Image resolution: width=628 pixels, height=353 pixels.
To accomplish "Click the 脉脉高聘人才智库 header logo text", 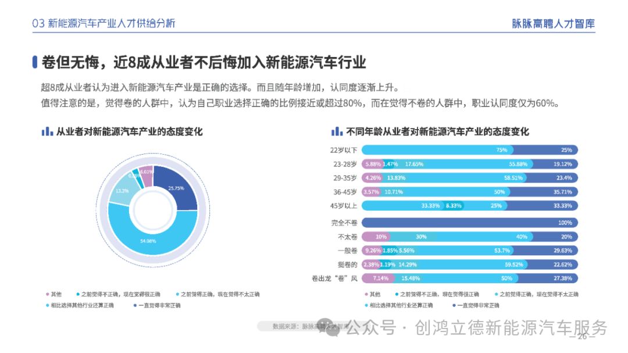I will click(x=553, y=23).
